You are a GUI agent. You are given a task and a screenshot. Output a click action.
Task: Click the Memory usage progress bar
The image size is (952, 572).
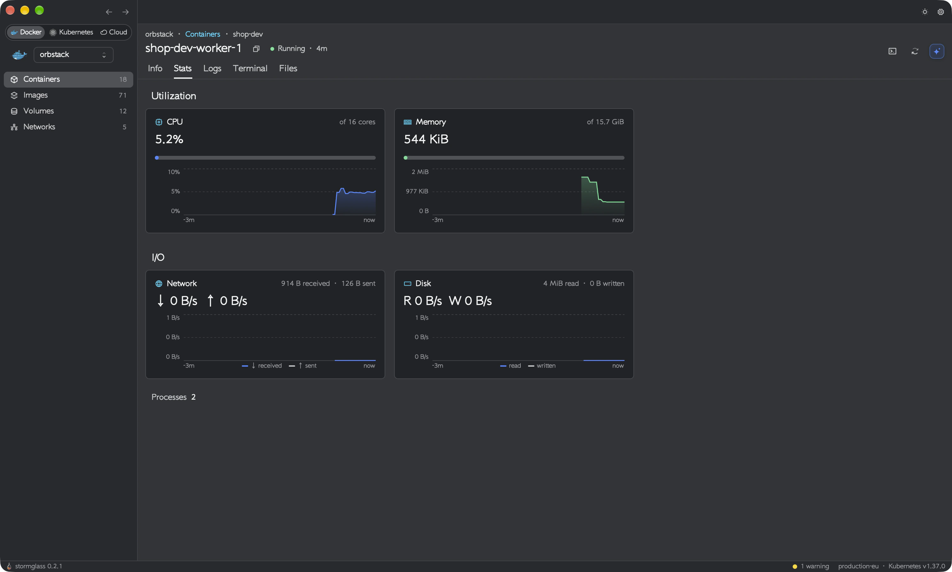click(x=514, y=158)
